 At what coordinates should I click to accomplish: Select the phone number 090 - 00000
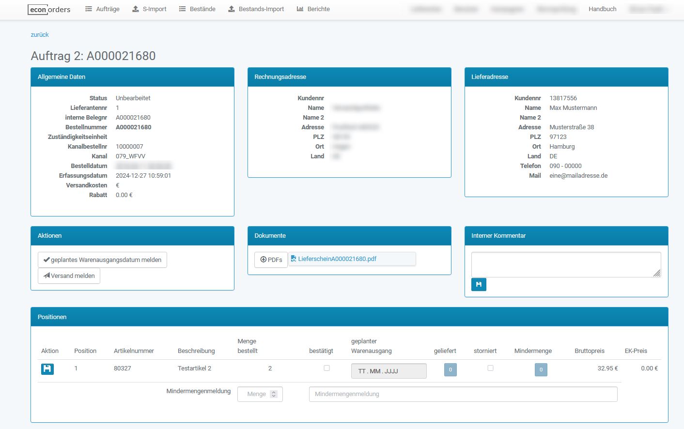click(x=565, y=166)
